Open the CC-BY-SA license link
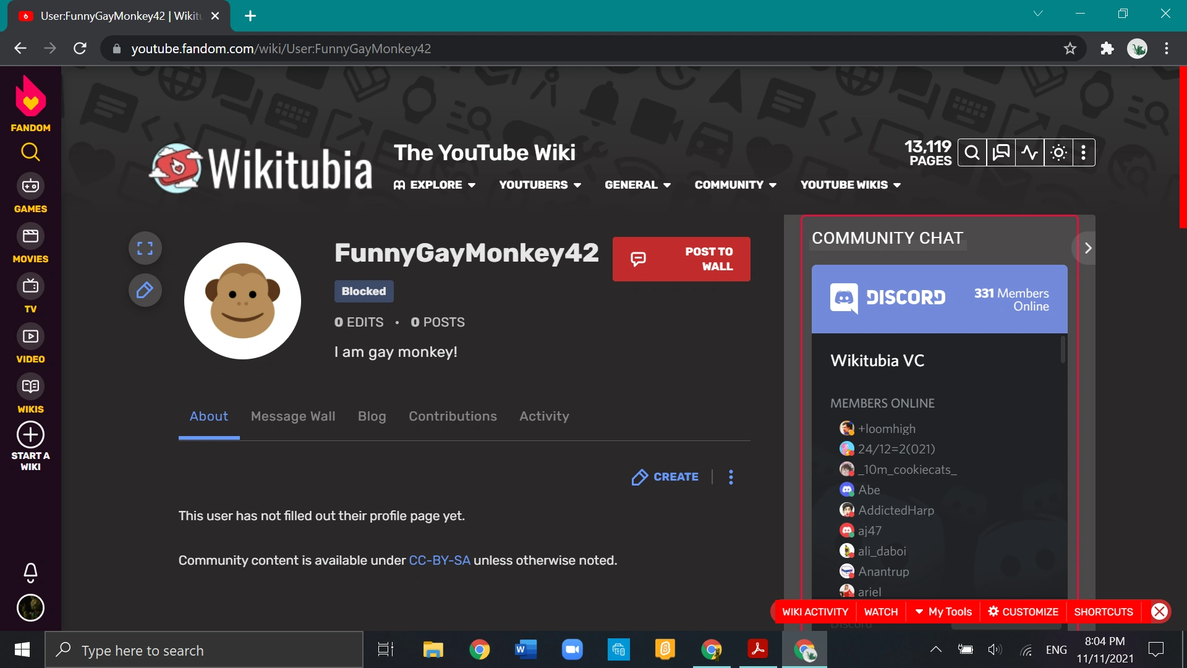1187x668 pixels. 439,560
